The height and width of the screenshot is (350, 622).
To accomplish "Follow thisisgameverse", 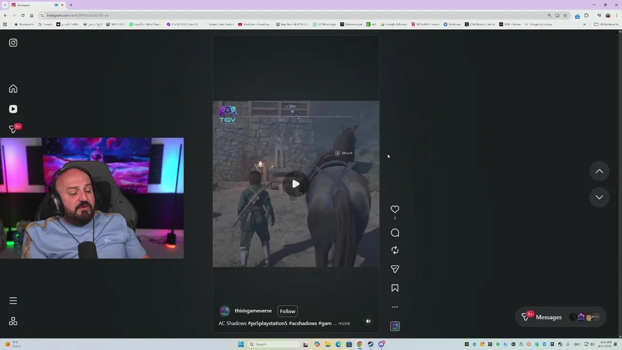I will click(x=288, y=311).
